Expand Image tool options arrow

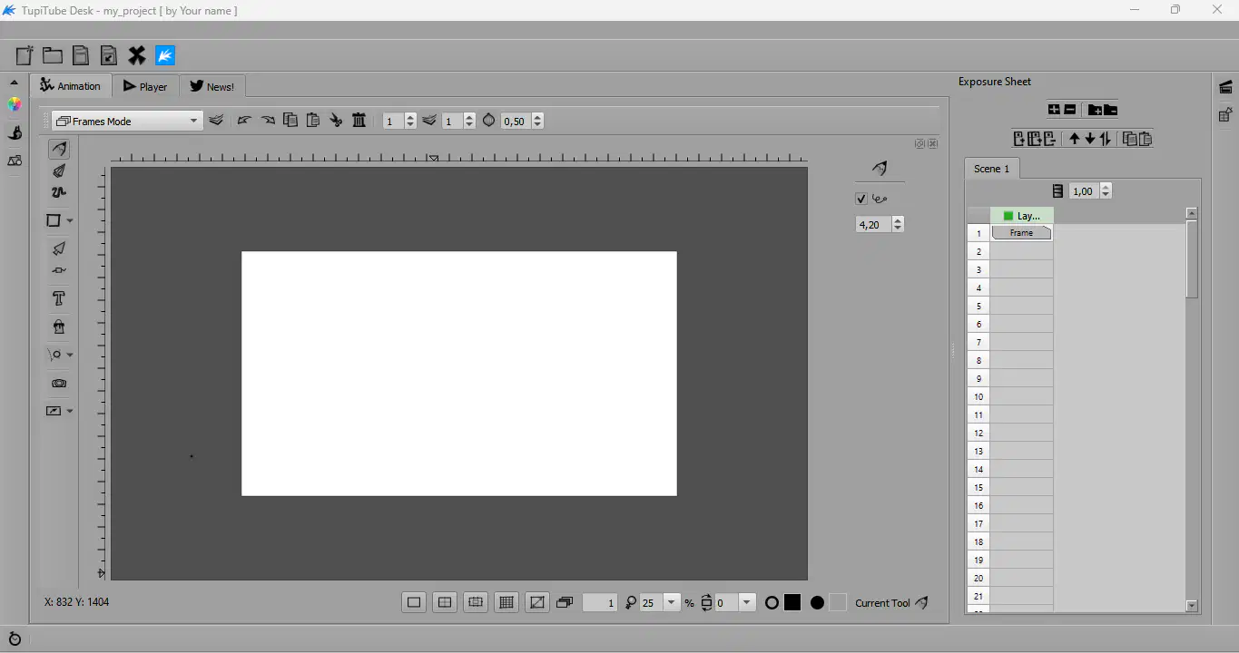pyautogui.click(x=70, y=411)
